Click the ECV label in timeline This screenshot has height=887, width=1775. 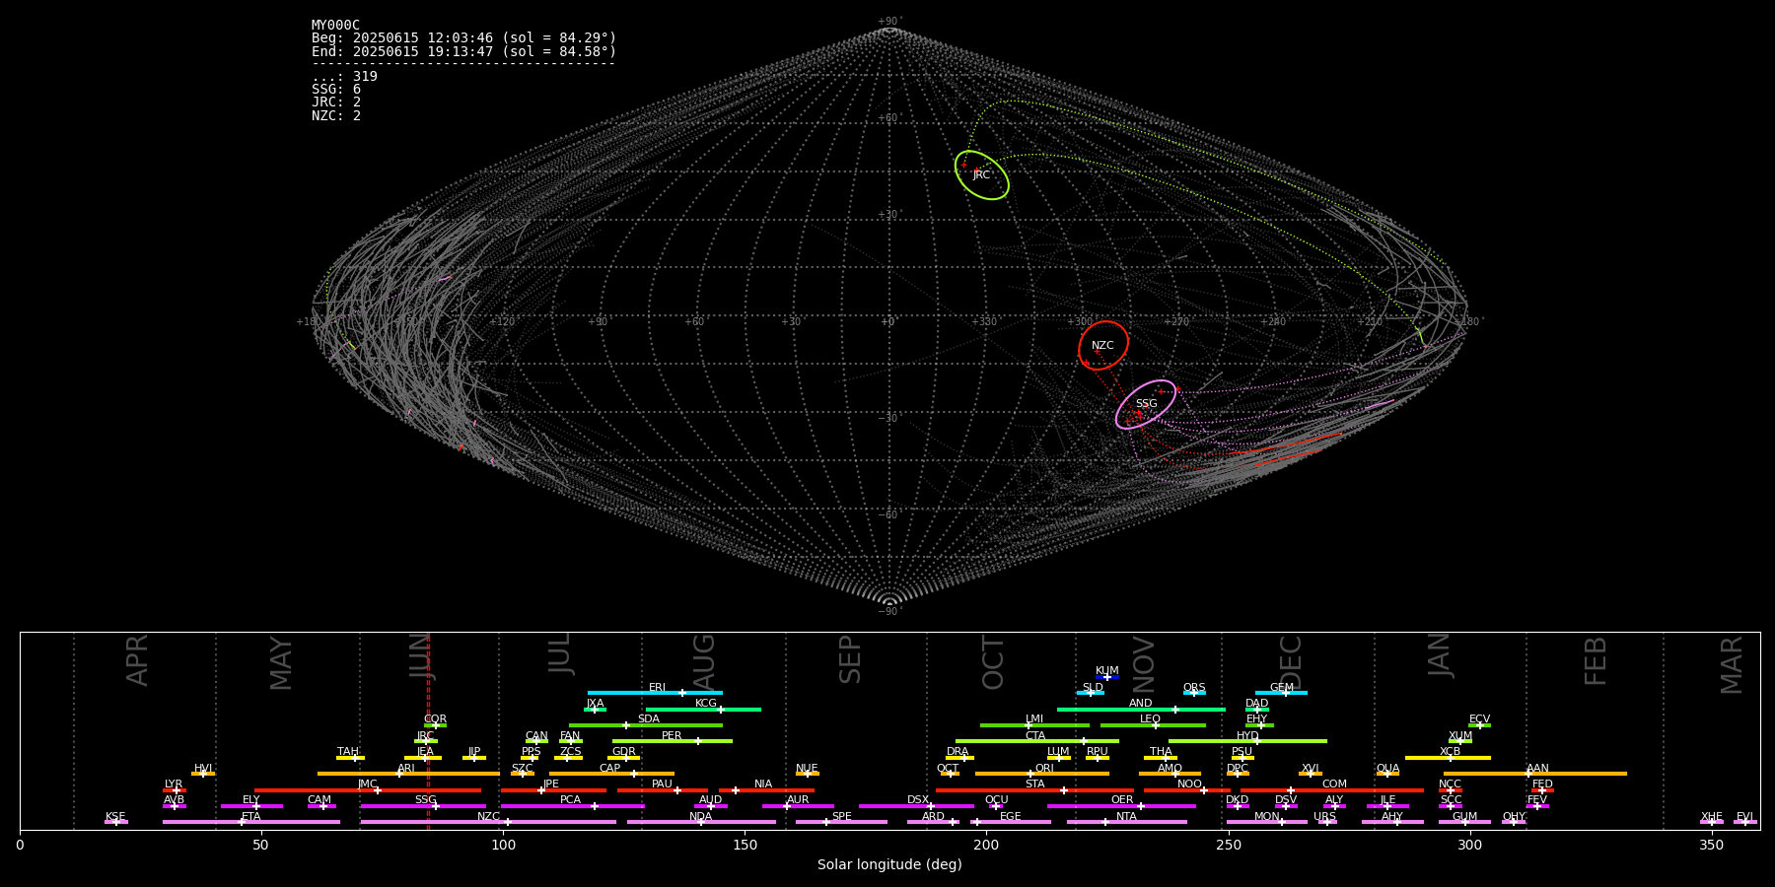click(x=1479, y=719)
